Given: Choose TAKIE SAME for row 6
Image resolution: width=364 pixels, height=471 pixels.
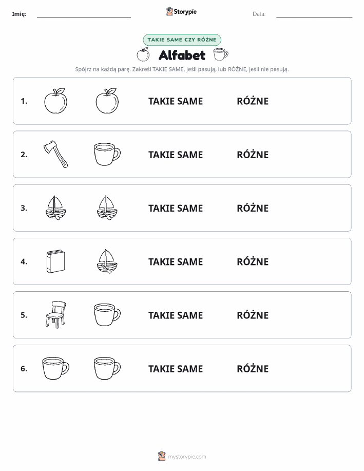Looking at the screenshot, I should 176,369.
